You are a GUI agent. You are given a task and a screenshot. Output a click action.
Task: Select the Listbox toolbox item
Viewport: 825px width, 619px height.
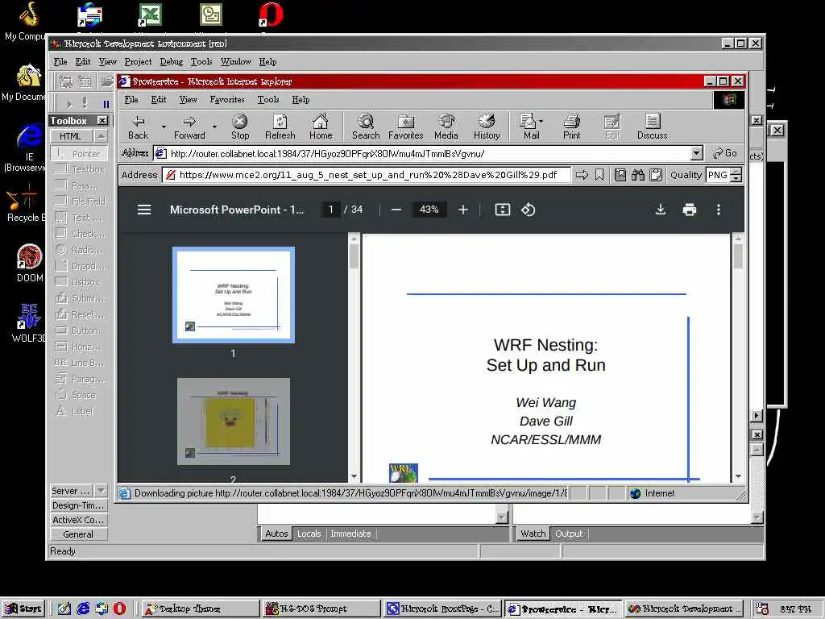pyautogui.click(x=80, y=282)
